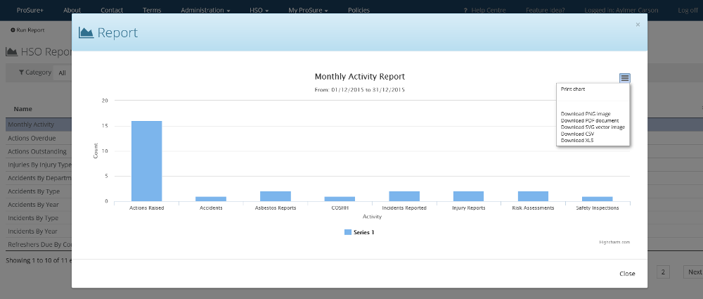Click the Close button in Report dialog

(x=627, y=274)
